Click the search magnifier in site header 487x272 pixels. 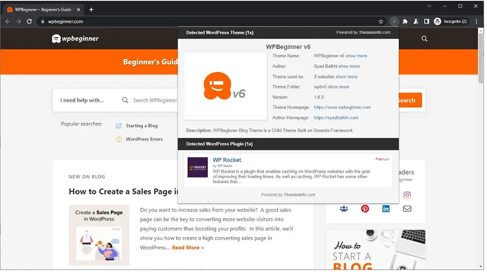click(x=424, y=39)
